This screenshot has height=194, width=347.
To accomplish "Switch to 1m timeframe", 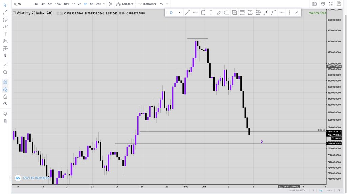I will coord(36,4).
